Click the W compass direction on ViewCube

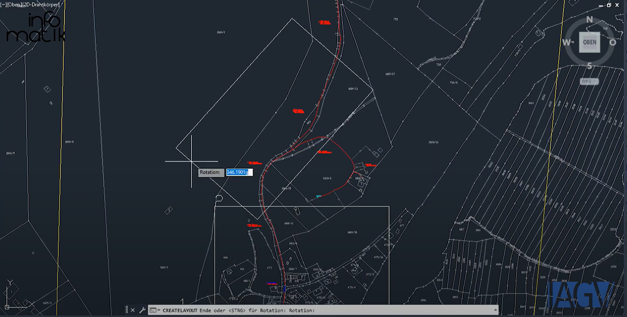(566, 43)
